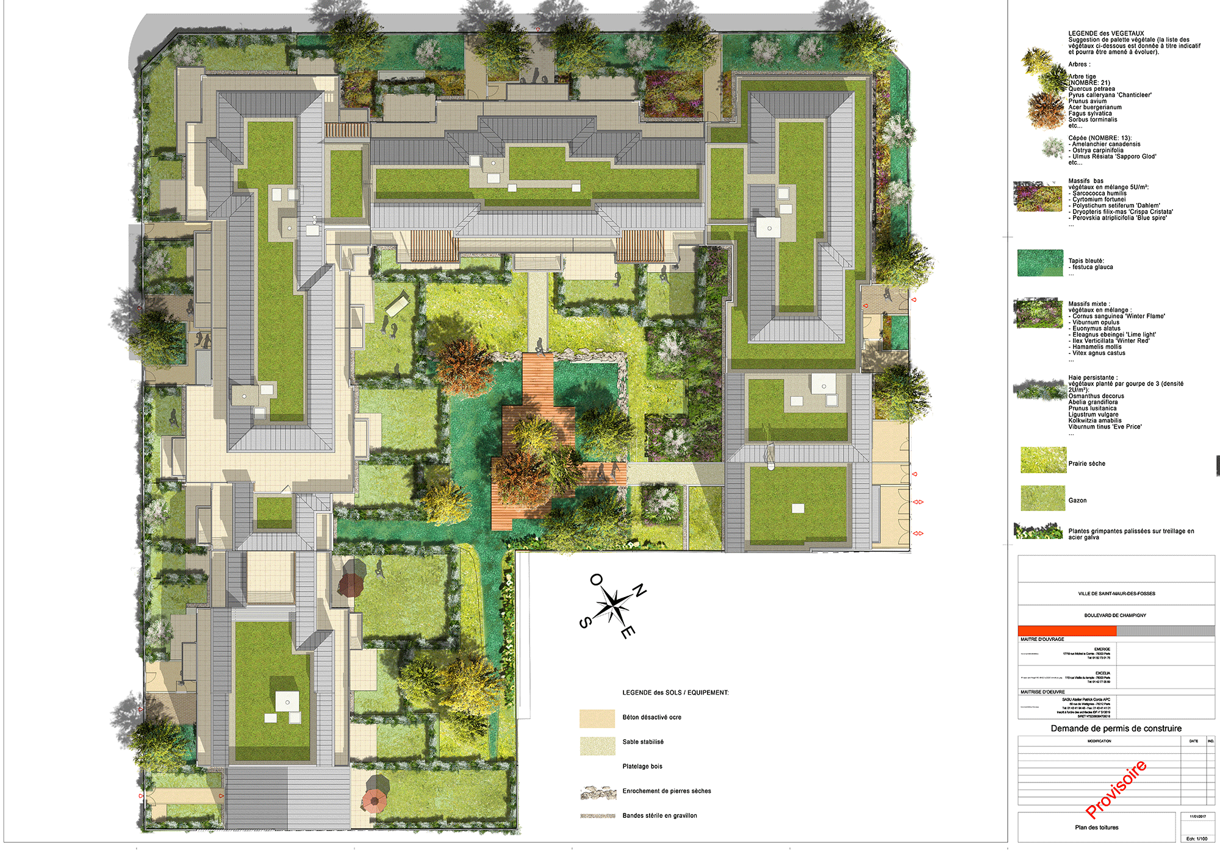Click the Prairie sèche legend swatch
This screenshot has height=866, width=1220.
point(1043,460)
